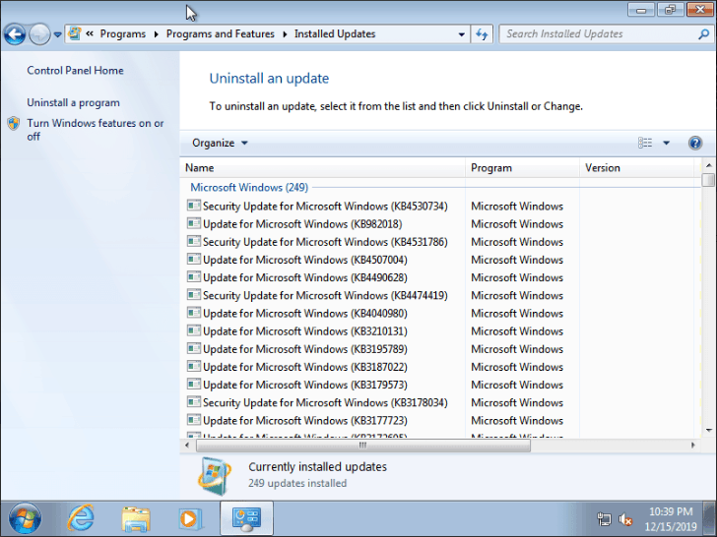Viewport: 717px width, 537px height.
Task: Click the shield icon beside Windows features
Action: coord(14,123)
